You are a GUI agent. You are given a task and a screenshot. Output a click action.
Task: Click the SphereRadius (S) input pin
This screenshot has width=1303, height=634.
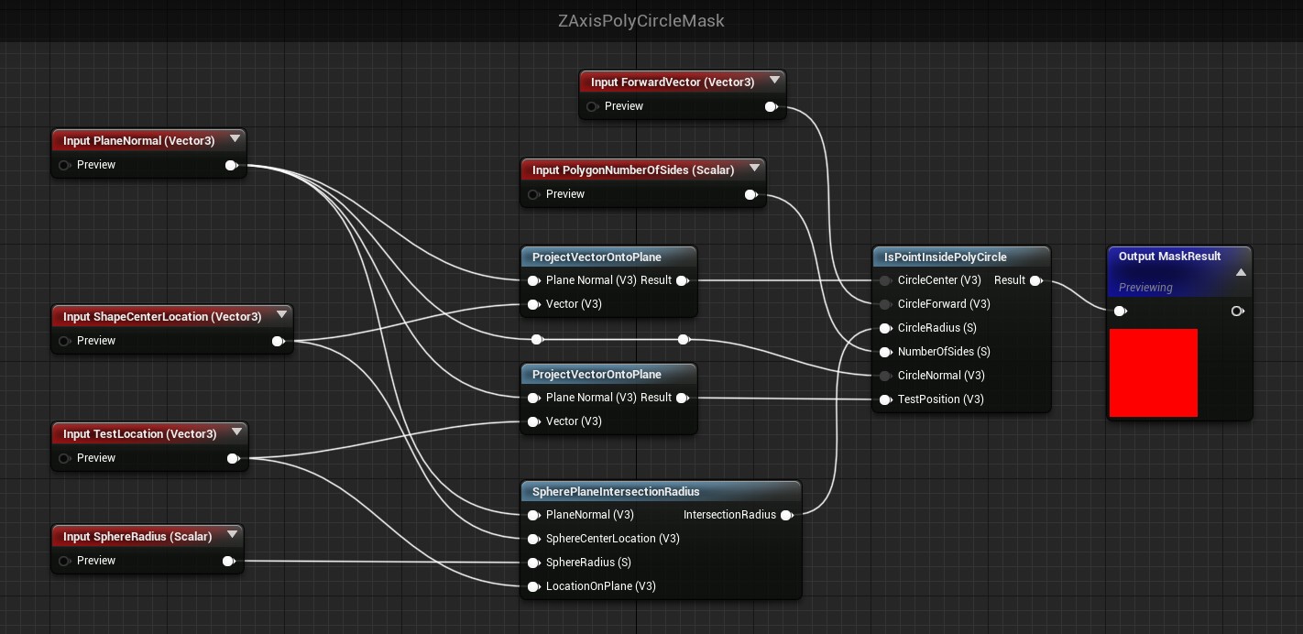(533, 563)
